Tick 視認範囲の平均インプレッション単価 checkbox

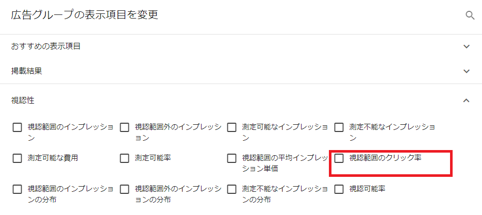pyautogui.click(x=231, y=158)
